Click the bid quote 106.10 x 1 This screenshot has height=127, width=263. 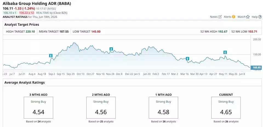[10, 13]
